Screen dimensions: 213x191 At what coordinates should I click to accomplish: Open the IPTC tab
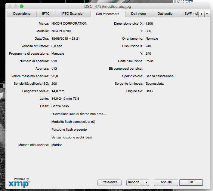click(45, 14)
